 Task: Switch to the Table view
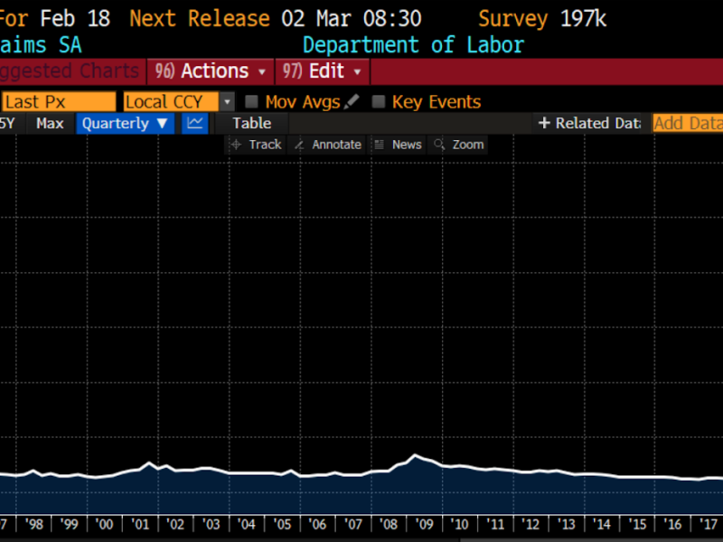pyautogui.click(x=251, y=124)
